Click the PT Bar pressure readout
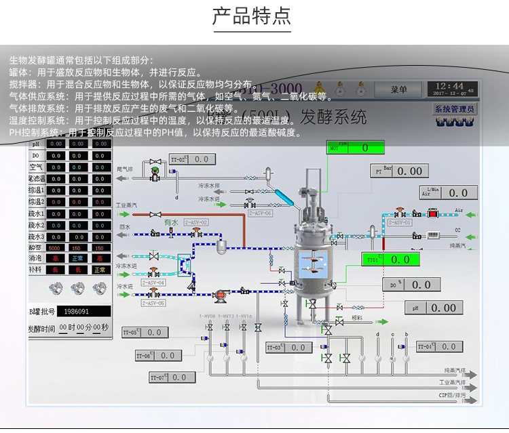 point(400,171)
